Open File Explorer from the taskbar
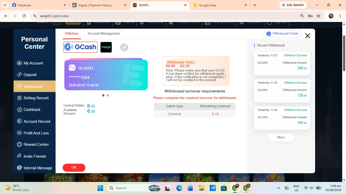Image resolution: width=346 pixels, height=194 pixels. pyautogui.click(x=201, y=188)
